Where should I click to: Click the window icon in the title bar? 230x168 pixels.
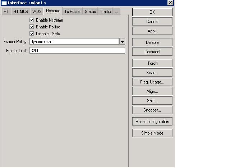click(x=4, y=3)
